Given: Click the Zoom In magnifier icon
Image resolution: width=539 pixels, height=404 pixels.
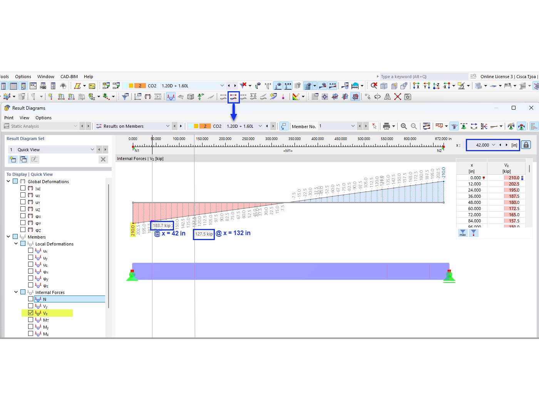Looking at the screenshot, I should (x=403, y=126).
